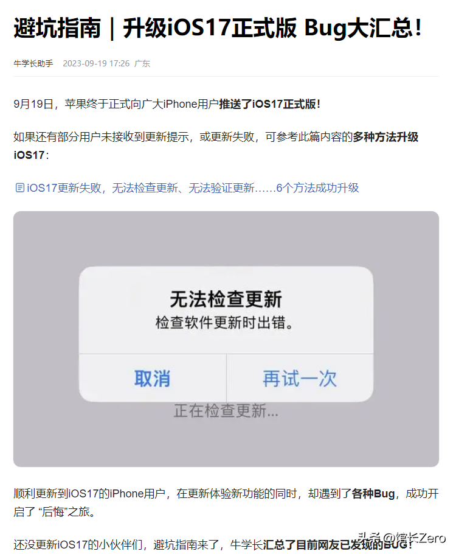Tap the 再试一次 button in the dialog

[300, 379]
